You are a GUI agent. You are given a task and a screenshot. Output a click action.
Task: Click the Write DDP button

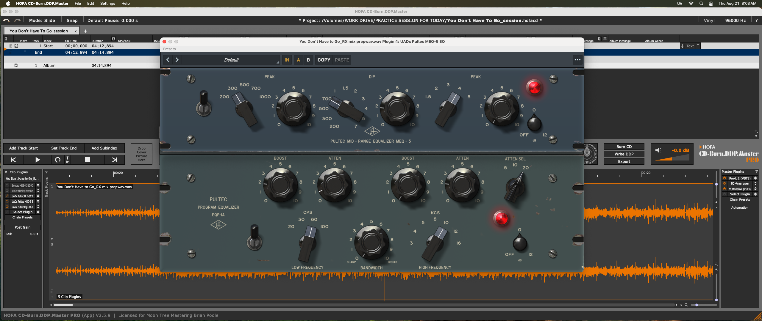[624, 154]
